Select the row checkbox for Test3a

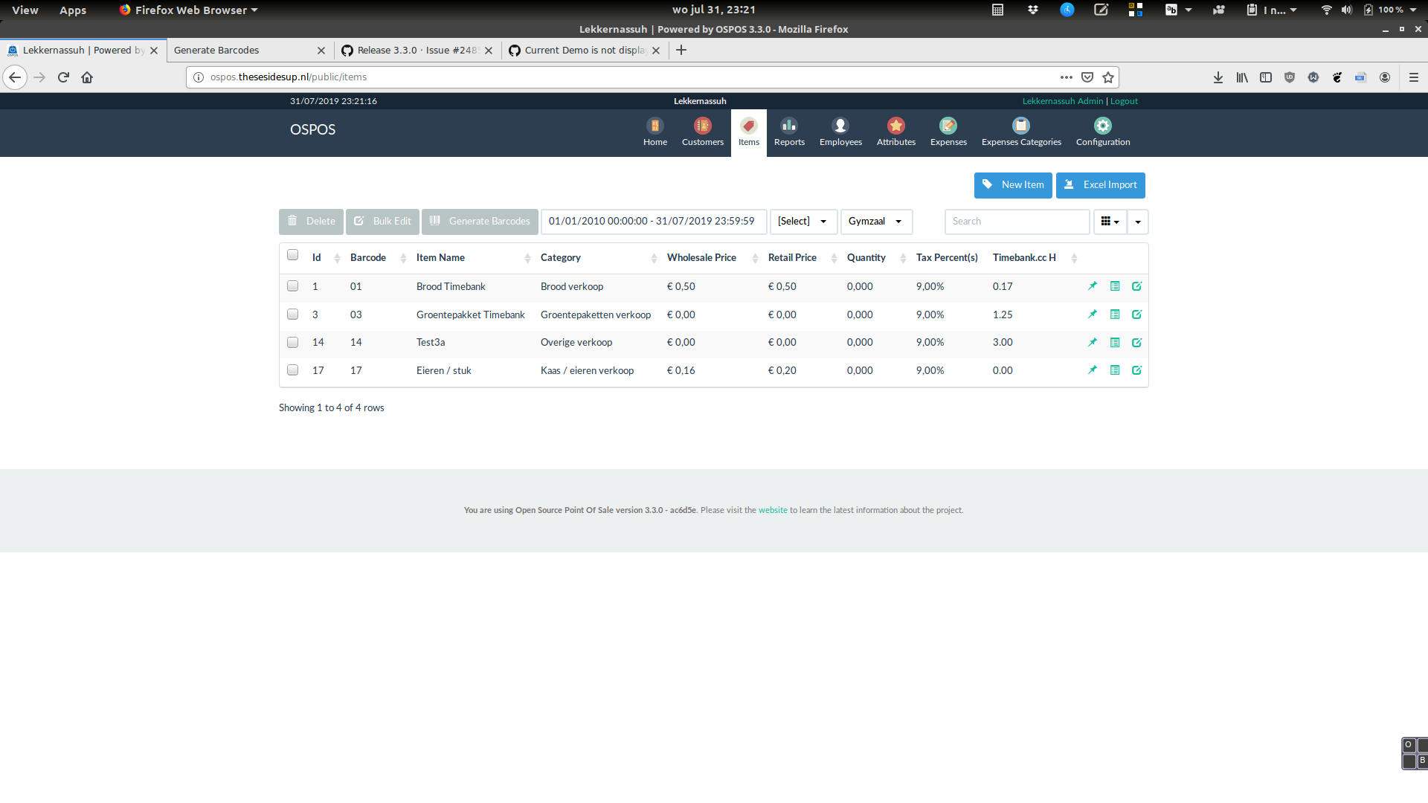coord(292,342)
